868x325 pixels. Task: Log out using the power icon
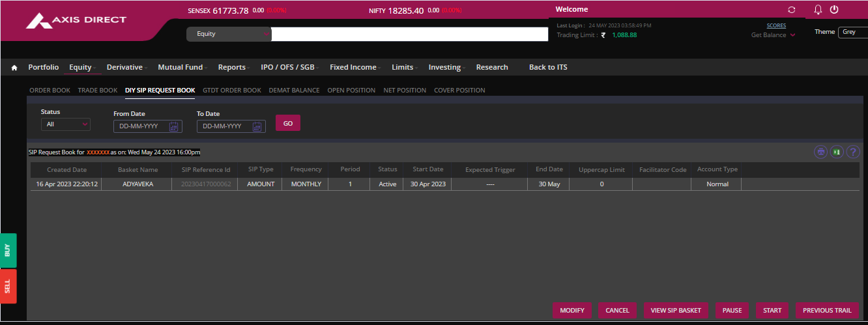[x=834, y=10]
